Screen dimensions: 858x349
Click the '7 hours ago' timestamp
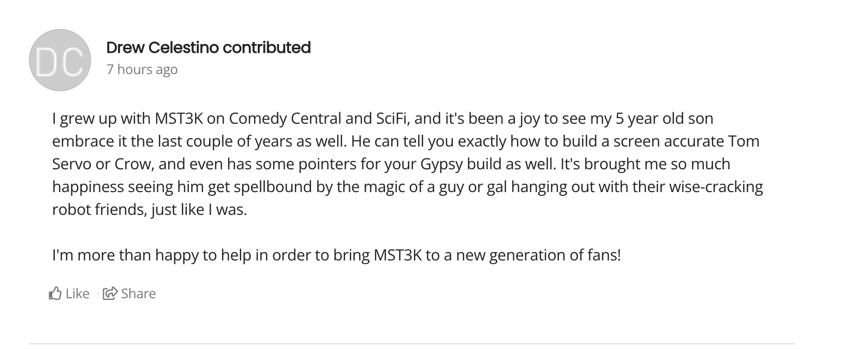142,69
